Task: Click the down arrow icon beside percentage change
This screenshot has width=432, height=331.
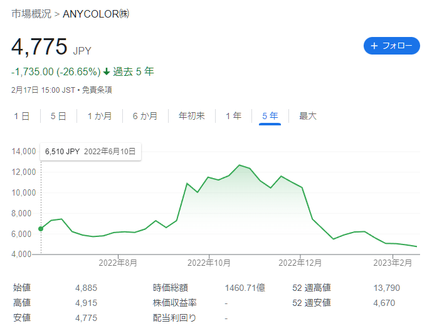Action: [x=107, y=72]
